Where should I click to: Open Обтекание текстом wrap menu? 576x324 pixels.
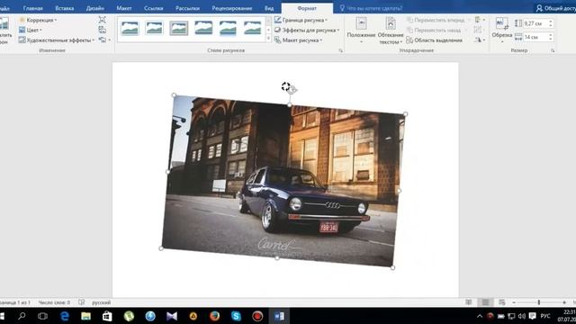click(x=391, y=31)
